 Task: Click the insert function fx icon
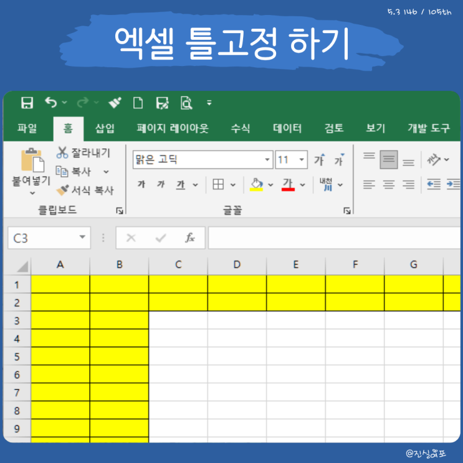[189, 237]
